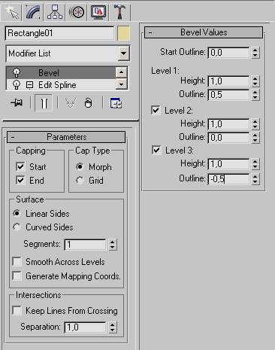
Task: Click Remove Modifier trash icon
Action: tap(88, 103)
